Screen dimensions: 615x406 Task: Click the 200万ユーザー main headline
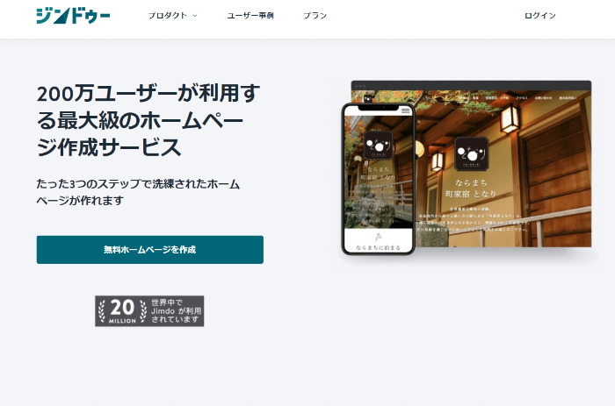[x=149, y=119]
